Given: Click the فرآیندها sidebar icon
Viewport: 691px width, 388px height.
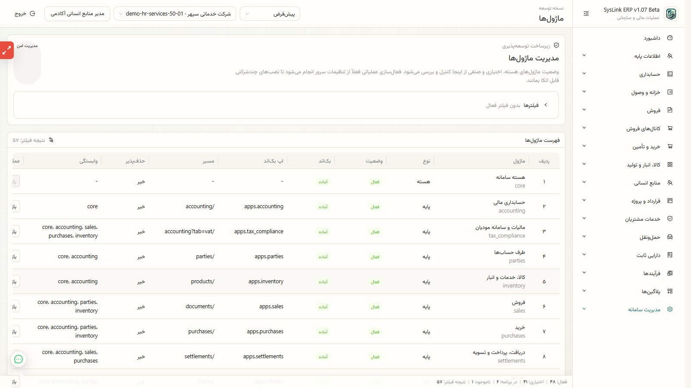Looking at the screenshot, I should click(670, 273).
